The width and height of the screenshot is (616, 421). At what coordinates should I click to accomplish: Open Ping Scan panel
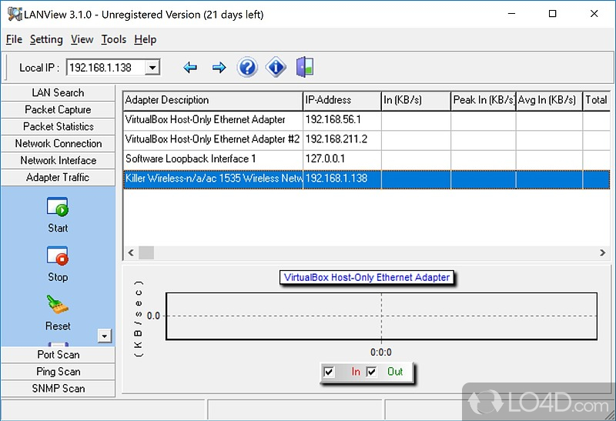tap(59, 372)
